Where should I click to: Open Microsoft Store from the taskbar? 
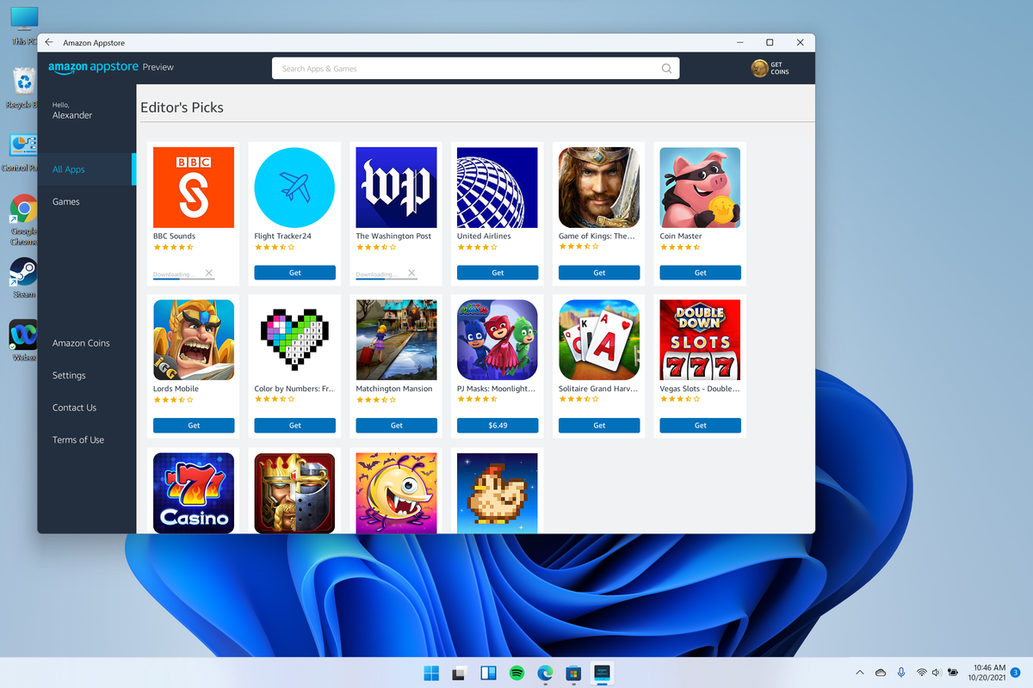click(572, 673)
